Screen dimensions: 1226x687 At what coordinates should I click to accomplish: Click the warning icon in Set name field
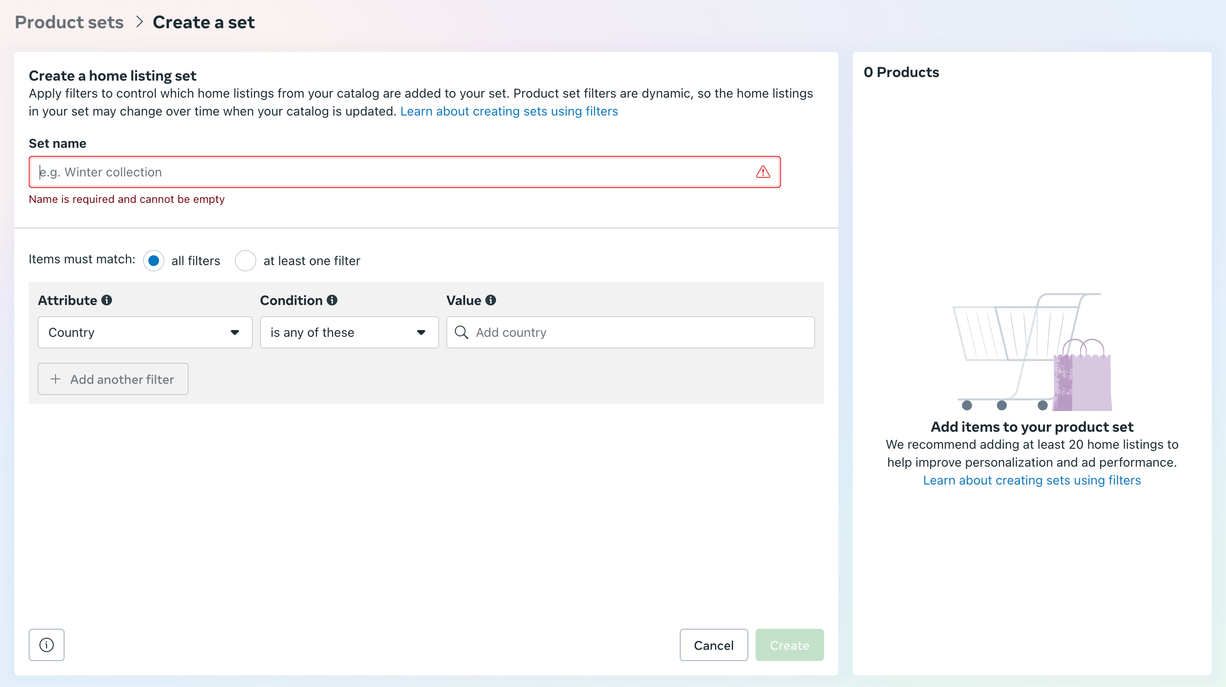pos(763,172)
